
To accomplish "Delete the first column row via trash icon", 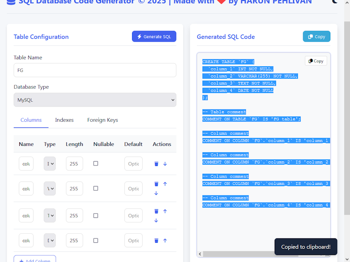I will click(x=156, y=164).
